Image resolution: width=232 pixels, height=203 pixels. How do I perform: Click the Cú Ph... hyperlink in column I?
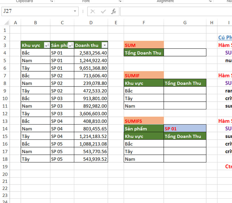225,38
